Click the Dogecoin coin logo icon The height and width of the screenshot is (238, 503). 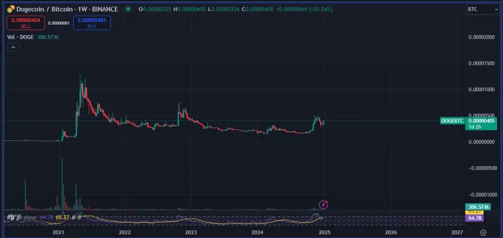[11, 9]
